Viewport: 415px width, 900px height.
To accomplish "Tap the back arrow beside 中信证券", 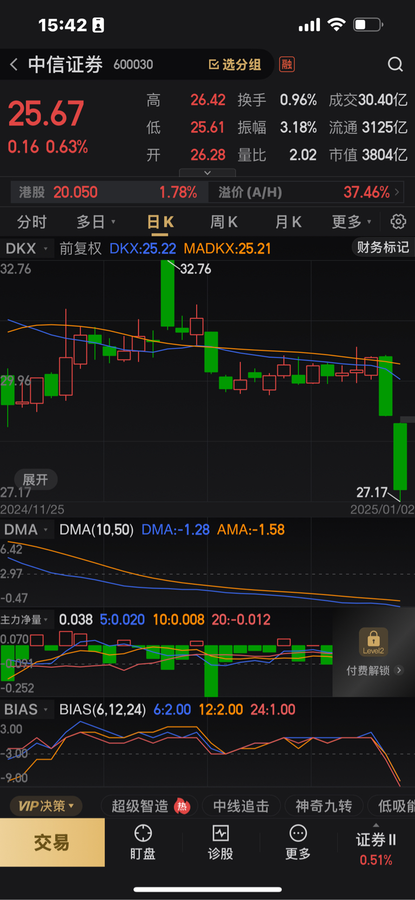I will 14,65.
